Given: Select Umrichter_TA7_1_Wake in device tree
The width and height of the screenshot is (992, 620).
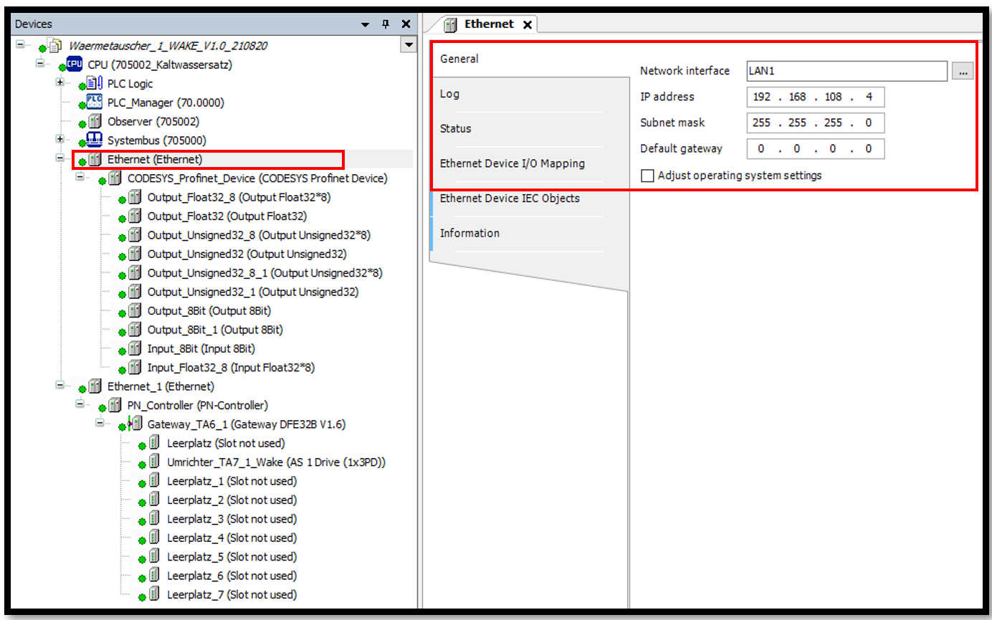Looking at the screenshot, I should (276, 462).
